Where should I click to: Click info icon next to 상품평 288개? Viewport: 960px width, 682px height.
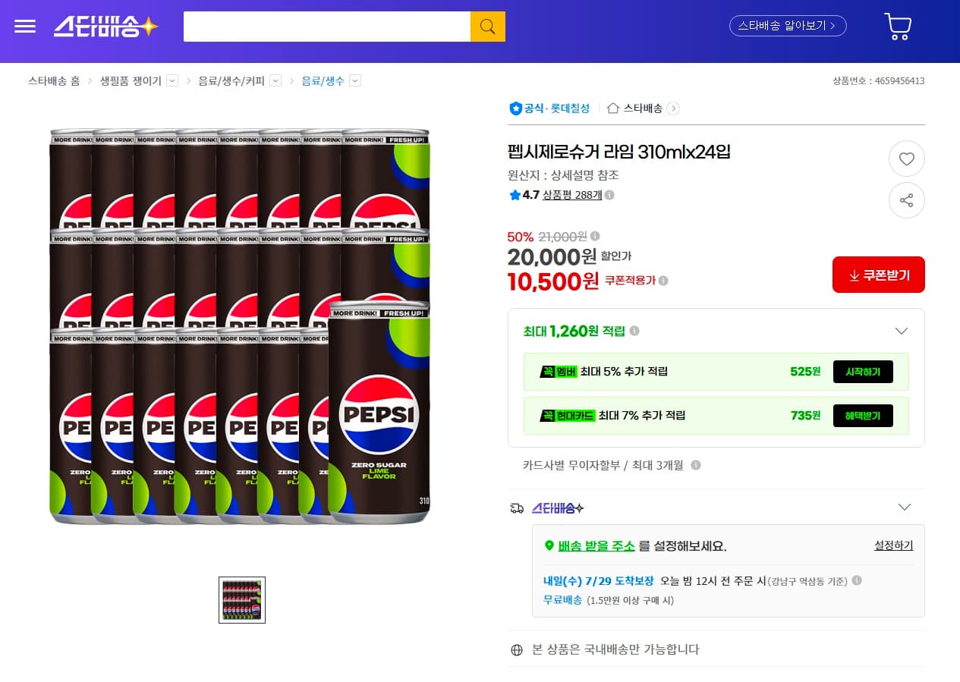609,195
